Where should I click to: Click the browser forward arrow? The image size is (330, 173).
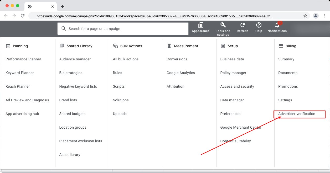[14, 16]
